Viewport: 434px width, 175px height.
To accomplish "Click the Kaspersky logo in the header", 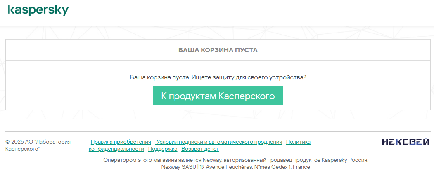I will coord(38,10).
